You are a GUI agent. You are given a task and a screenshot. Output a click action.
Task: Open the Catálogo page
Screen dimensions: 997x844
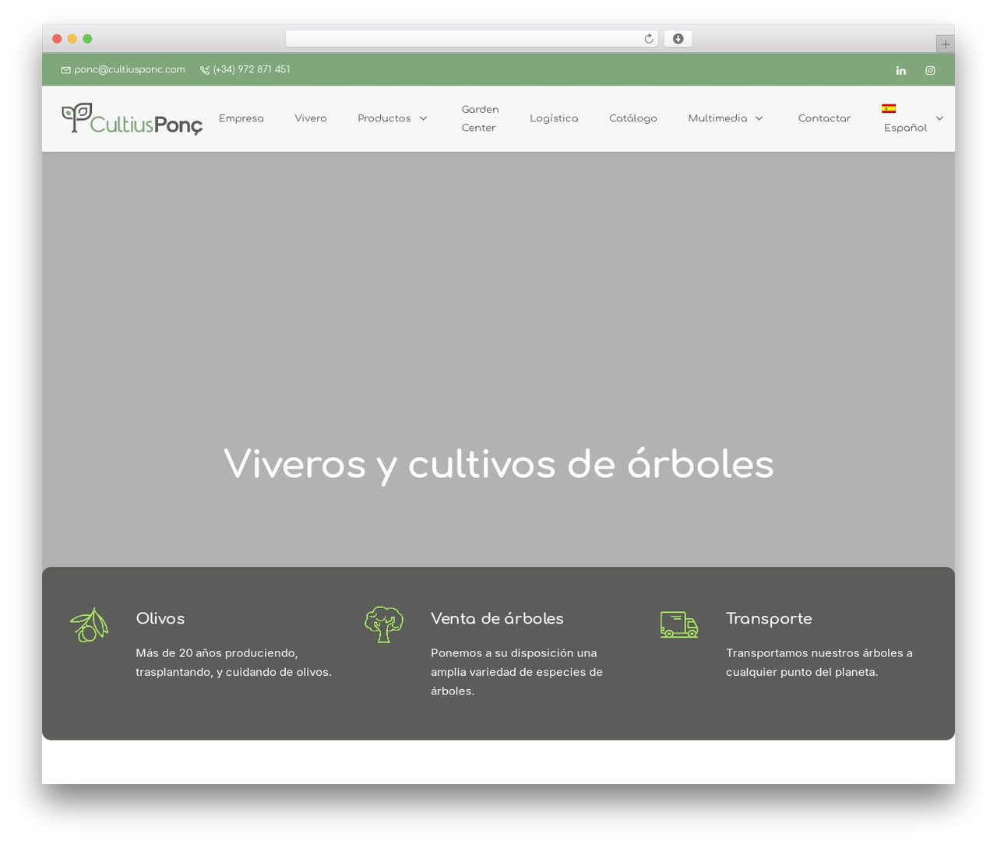[x=633, y=118]
